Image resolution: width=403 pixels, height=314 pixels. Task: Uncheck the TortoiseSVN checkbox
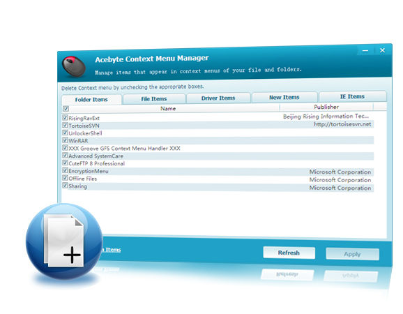(65, 125)
